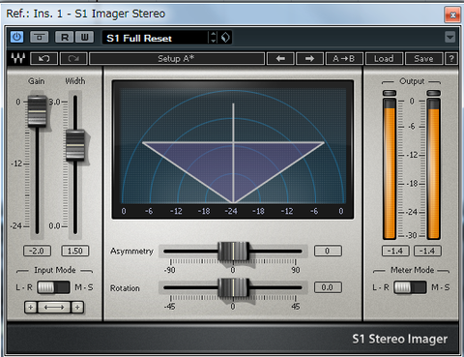Close the S1 Imager Stereo window
464x357 pixels.
coord(452,15)
